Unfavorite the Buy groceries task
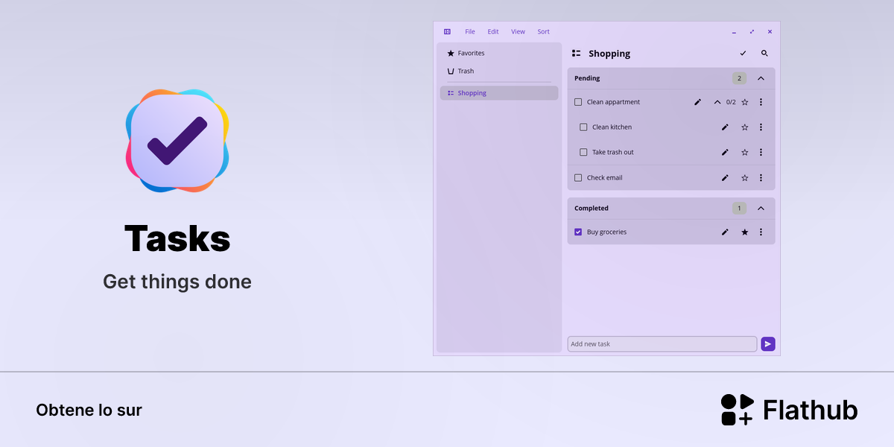The image size is (894, 447). (744, 232)
